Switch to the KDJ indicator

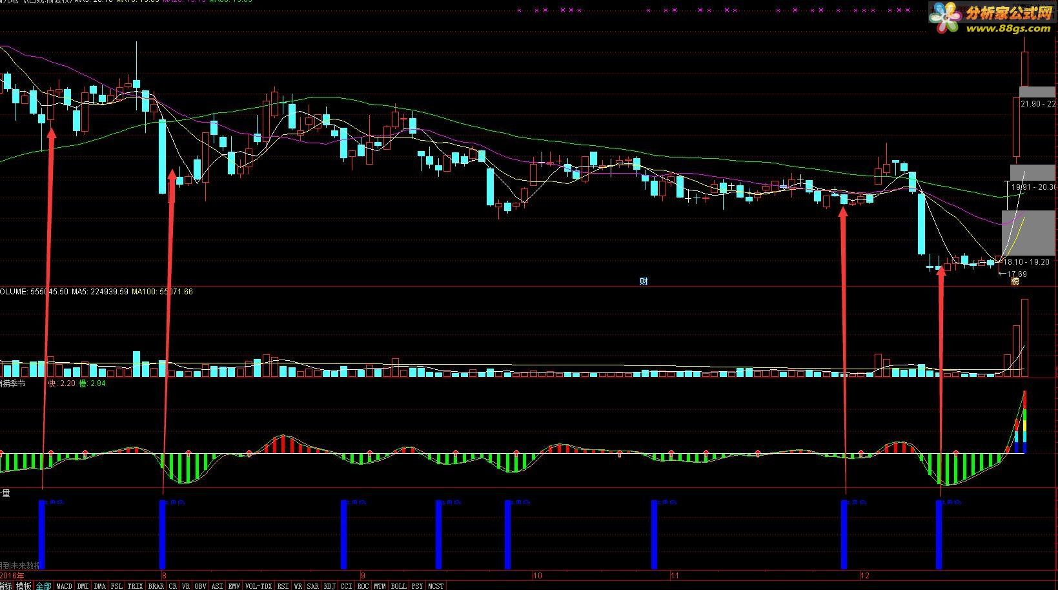(329, 586)
